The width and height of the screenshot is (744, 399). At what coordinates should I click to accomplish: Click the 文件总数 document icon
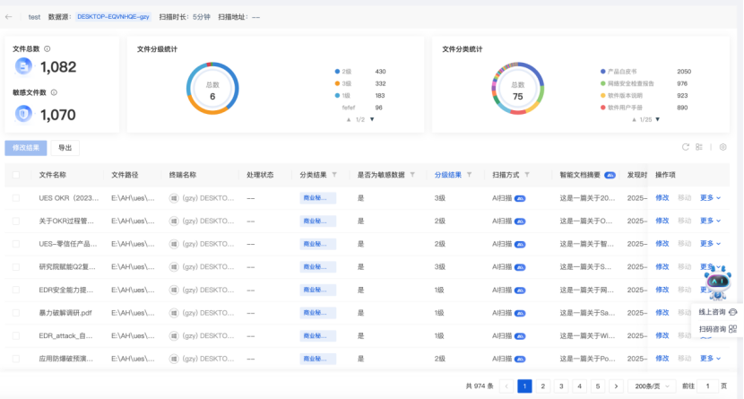click(x=23, y=66)
